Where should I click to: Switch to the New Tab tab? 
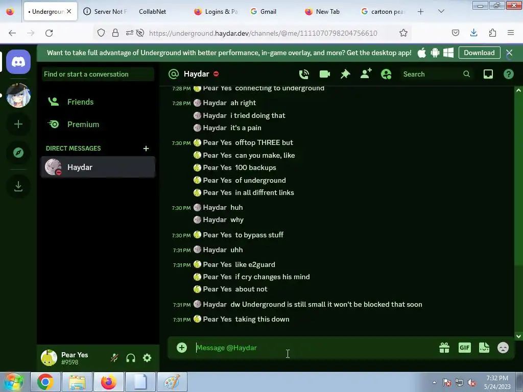tap(327, 12)
